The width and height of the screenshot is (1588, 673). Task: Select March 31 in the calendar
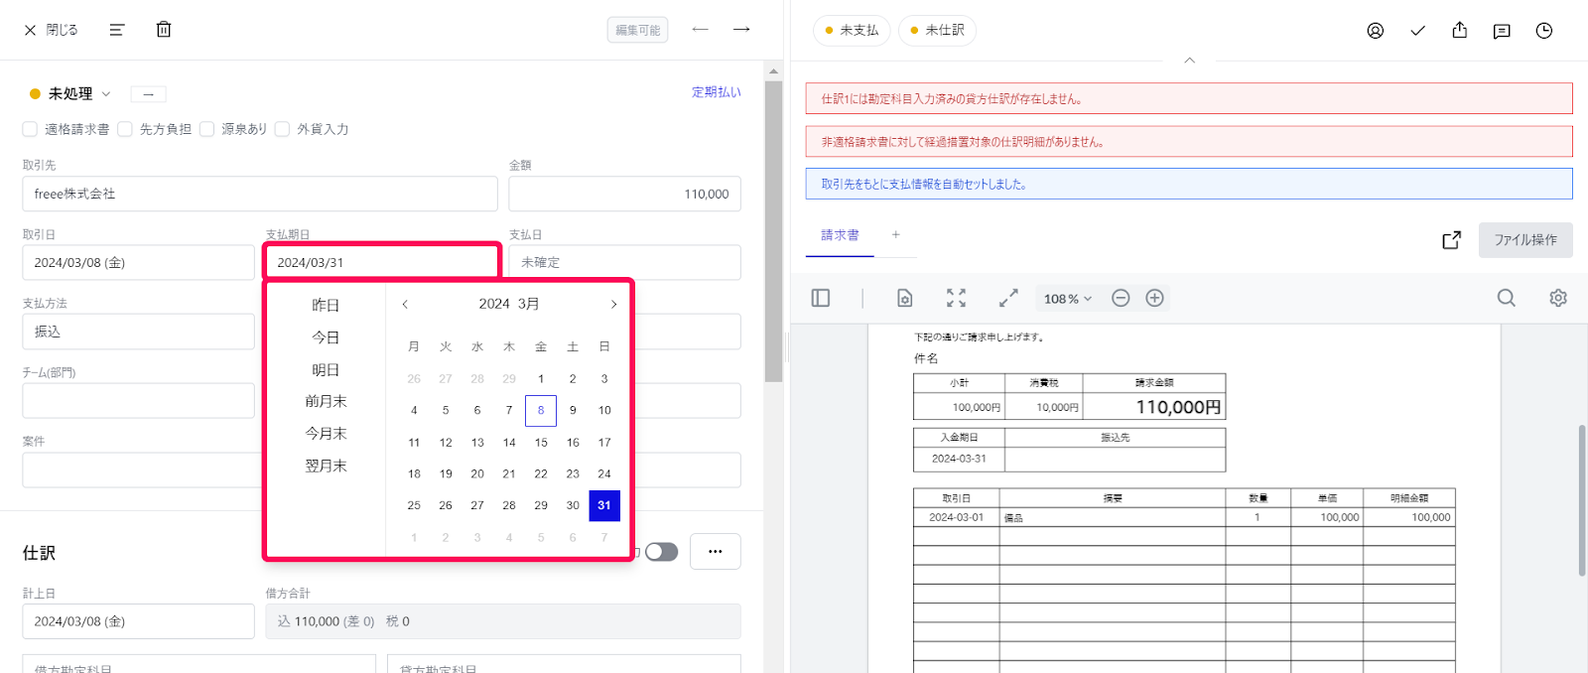click(x=604, y=505)
